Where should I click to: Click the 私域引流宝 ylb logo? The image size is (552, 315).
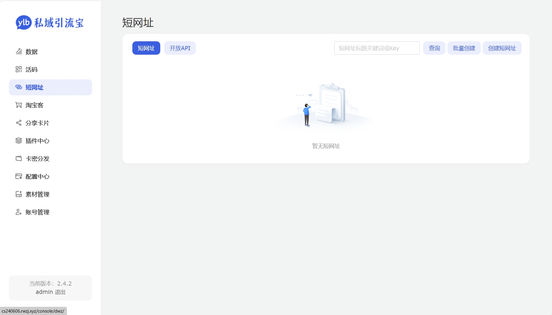tap(50, 23)
